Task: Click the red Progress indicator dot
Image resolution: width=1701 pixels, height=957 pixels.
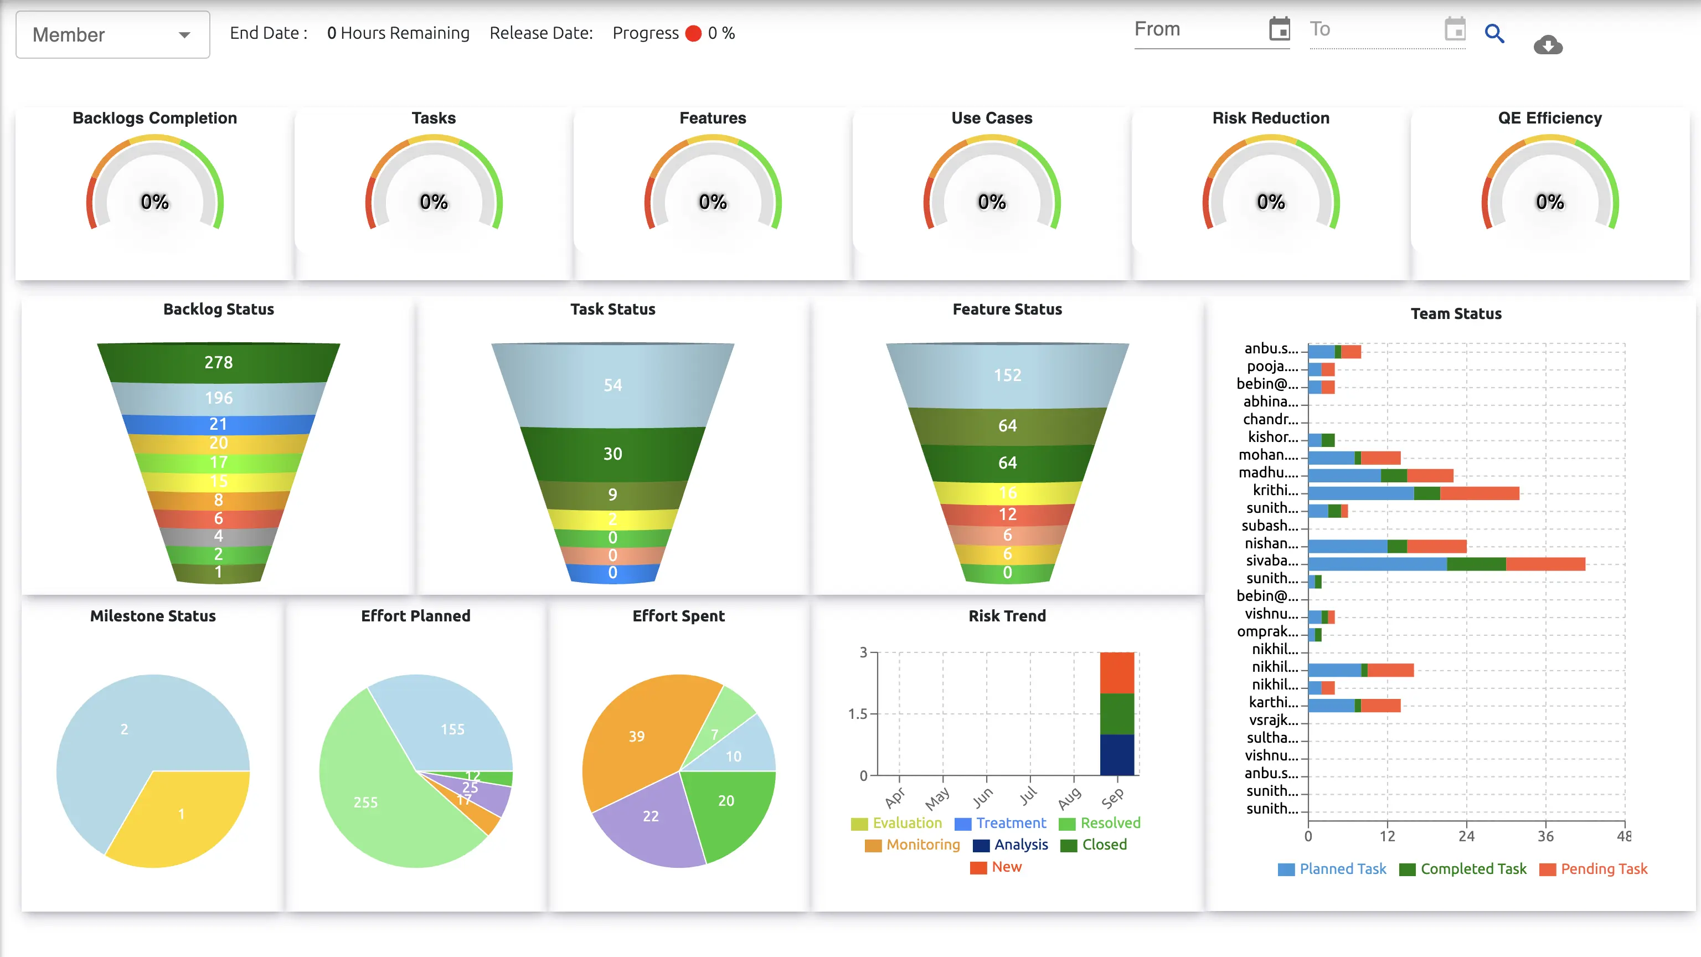Action: pos(693,33)
